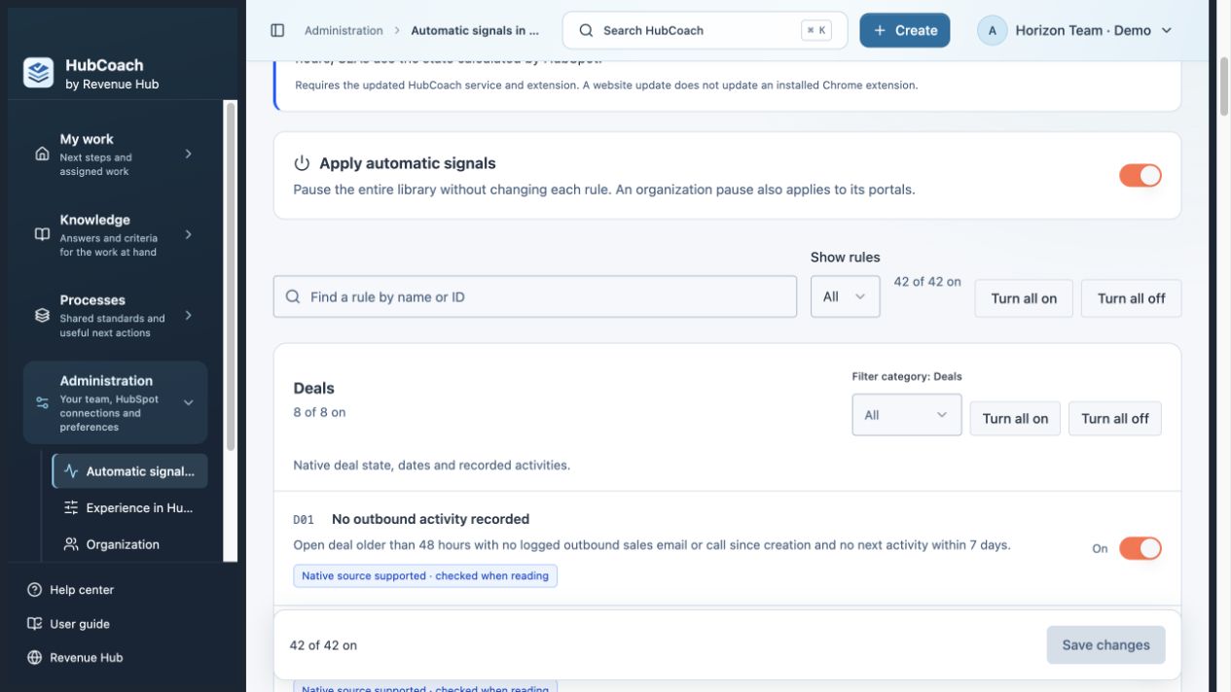Screen dimensions: 1231x692
Task: Click 42 of 42 on footer text
Action: click(x=323, y=644)
